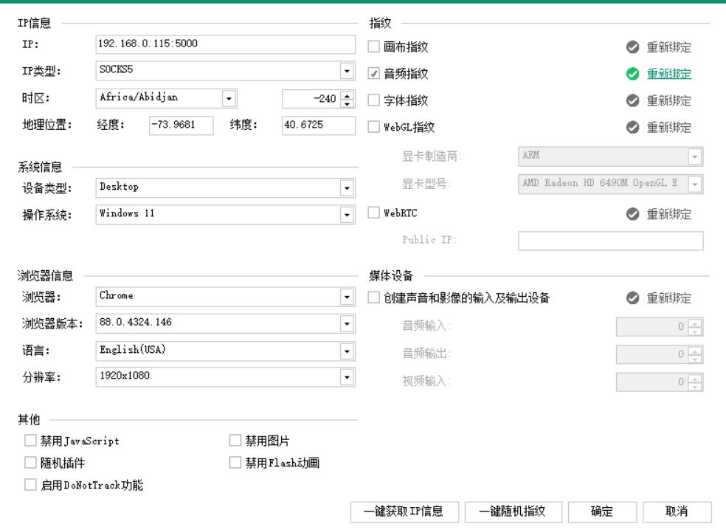This screenshot has height=530, width=726.
Task: Click the 确定 button
Action: pyautogui.click(x=602, y=512)
